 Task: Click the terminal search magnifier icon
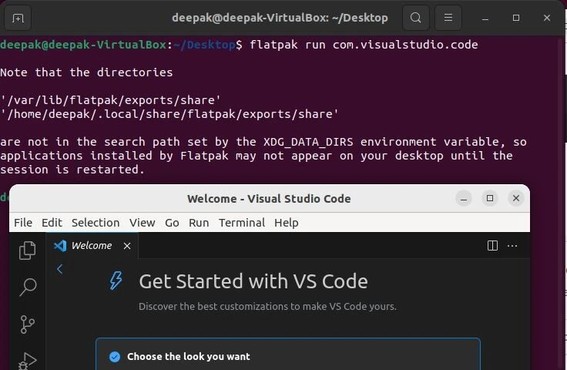[415, 18]
